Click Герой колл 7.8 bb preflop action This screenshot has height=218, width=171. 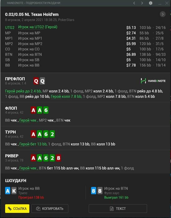pos(66,97)
